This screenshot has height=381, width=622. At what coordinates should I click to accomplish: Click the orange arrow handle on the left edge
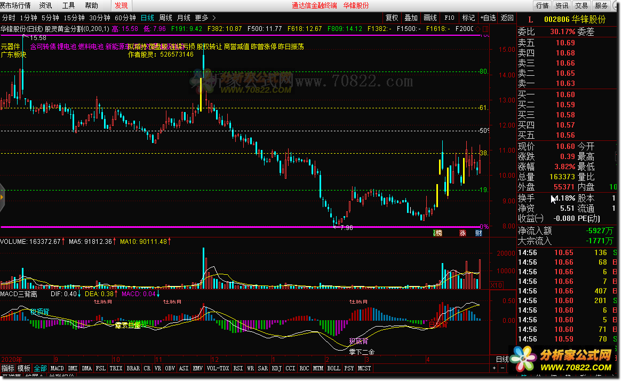(2, 197)
